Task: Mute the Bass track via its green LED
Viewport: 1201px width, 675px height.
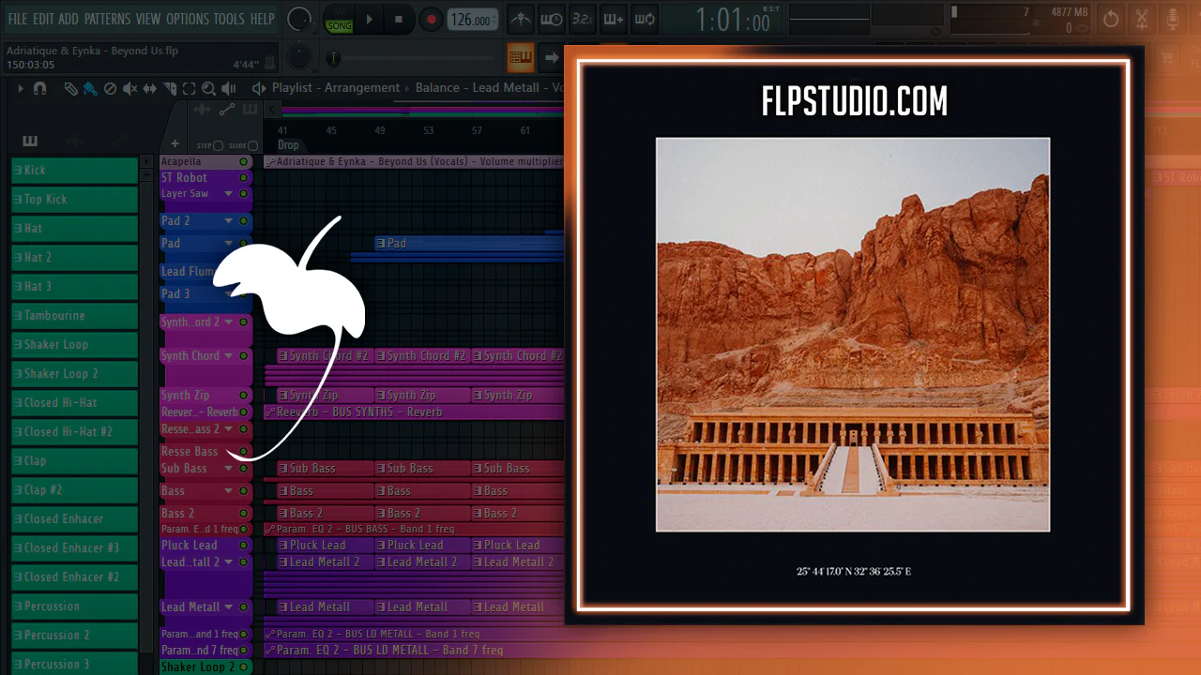Action: [x=244, y=491]
